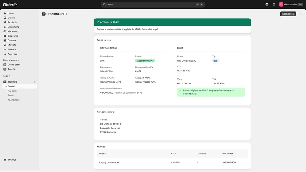Click the Marketing target icon
Screen dimensions: 306x172
[x=5, y=31]
